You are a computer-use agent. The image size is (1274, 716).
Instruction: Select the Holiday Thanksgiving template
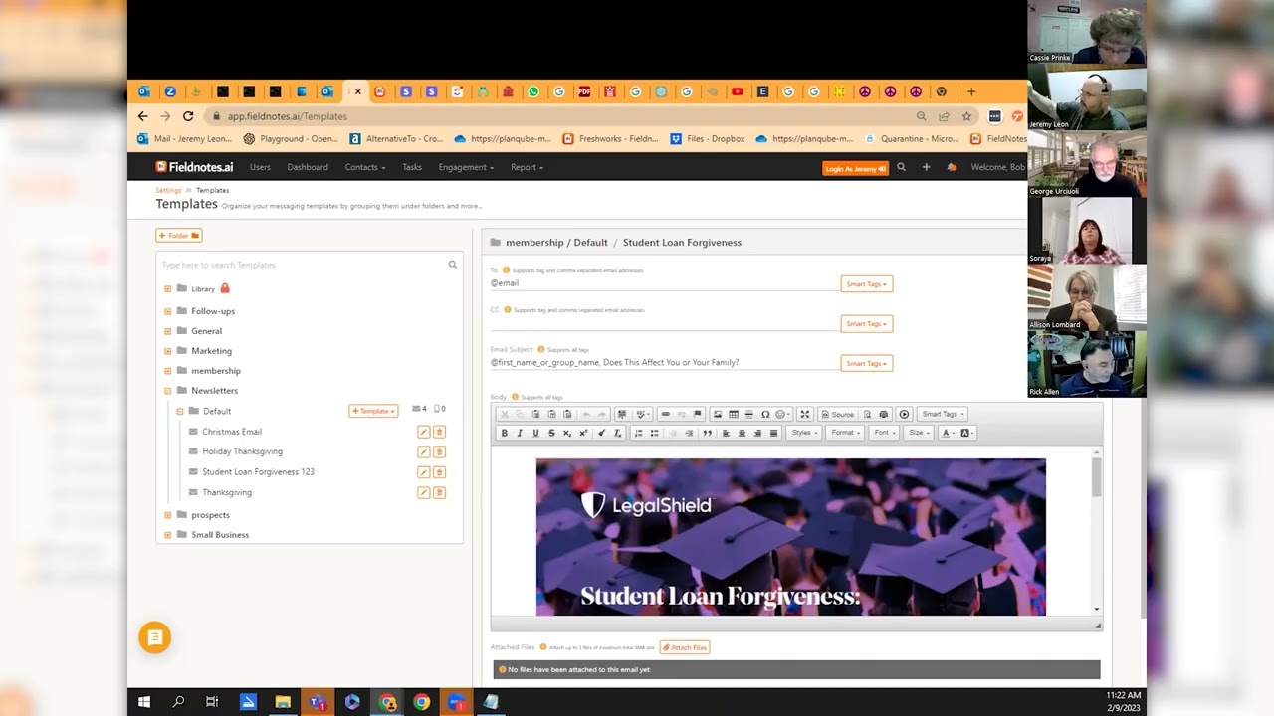coord(242,451)
